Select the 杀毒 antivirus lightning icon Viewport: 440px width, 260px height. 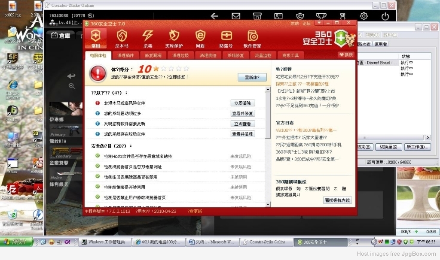[x=148, y=38]
